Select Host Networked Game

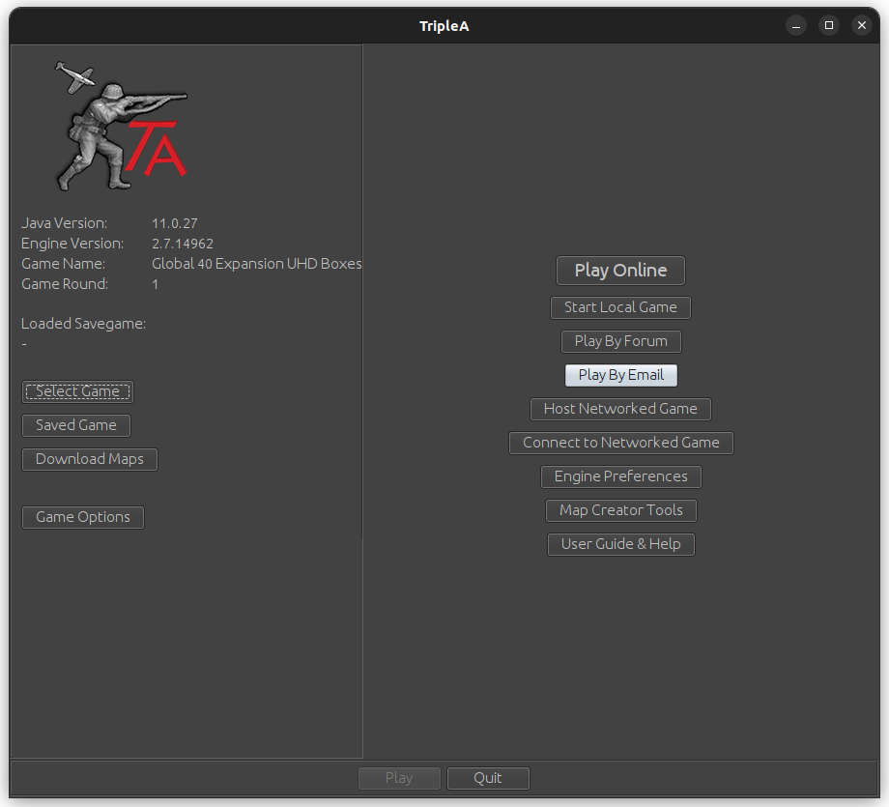620,409
